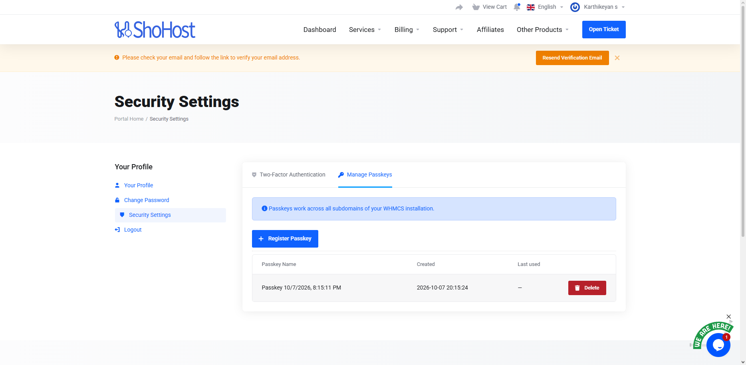Viewport: 746px width, 365px height.
Task: Click the shield icon beside Security Settings
Action: pyautogui.click(x=122, y=215)
